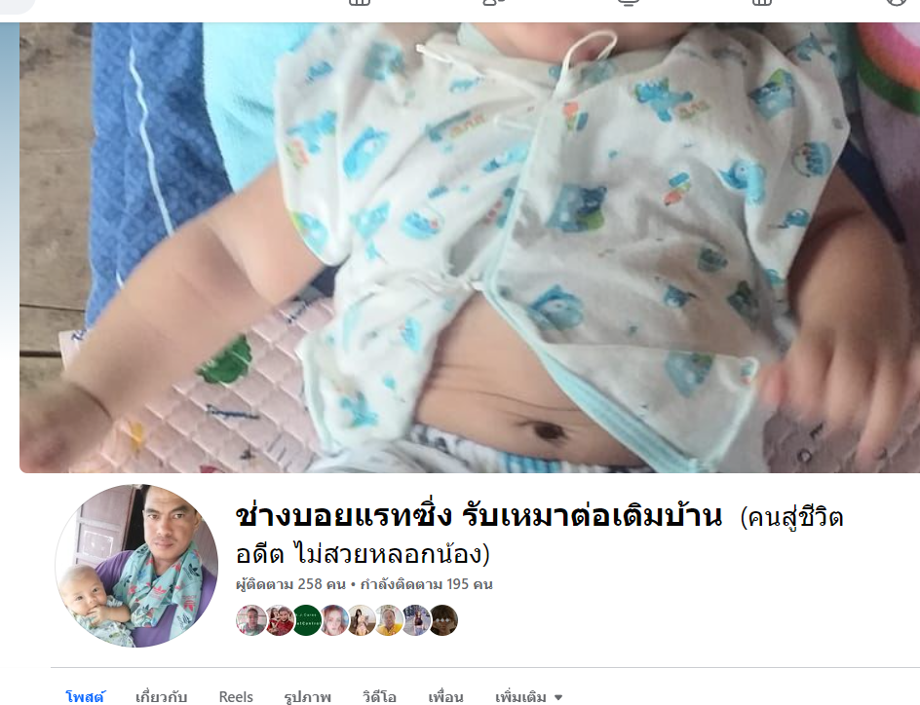Screen dimensions: 920x705
Task: Click the profile name ช่างบอยแรทซิ่ง
Action: coord(344,516)
